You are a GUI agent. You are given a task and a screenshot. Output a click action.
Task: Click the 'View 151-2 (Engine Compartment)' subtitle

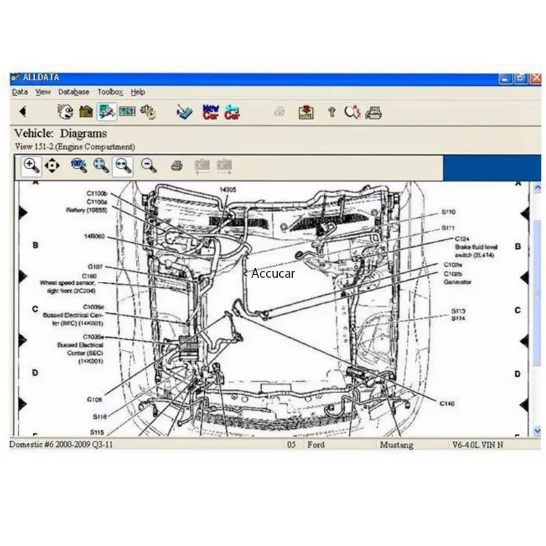coord(75,147)
